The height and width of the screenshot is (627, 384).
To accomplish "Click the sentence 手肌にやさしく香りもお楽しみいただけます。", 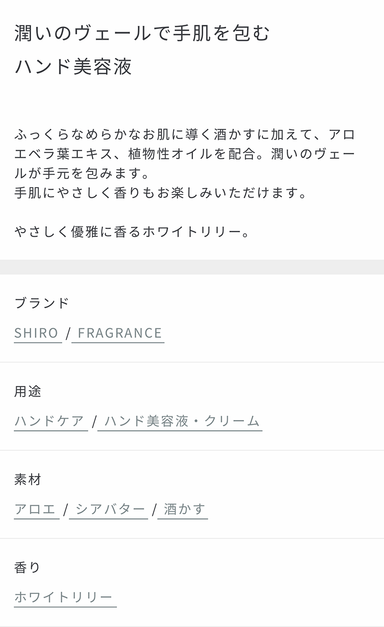I will click(x=161, y=193).
